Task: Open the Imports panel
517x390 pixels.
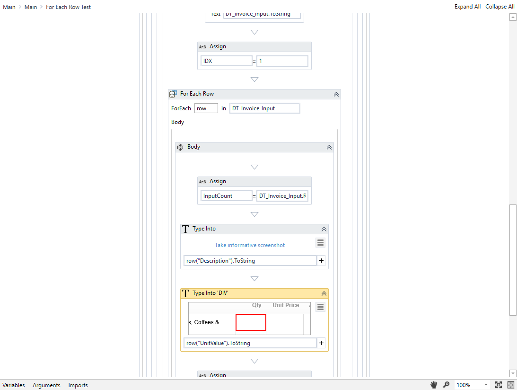Action: click(x=78, y=385)
